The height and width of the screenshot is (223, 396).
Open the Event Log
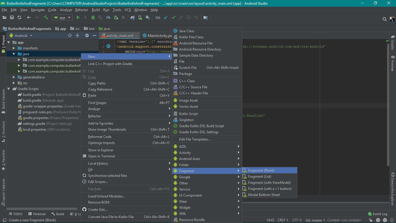point(377,214)
